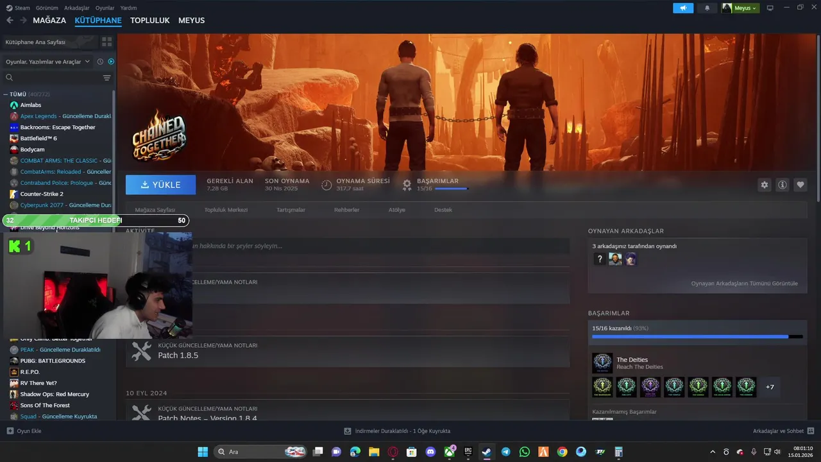Click Oyun Ekle add game button

(x=24, y=431)
